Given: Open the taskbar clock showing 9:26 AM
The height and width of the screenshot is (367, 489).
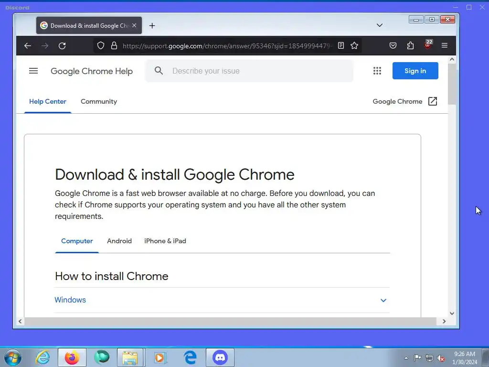Looking at the screenshot, I should [464, 358].
